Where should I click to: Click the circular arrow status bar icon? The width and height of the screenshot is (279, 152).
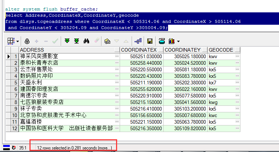14,148
